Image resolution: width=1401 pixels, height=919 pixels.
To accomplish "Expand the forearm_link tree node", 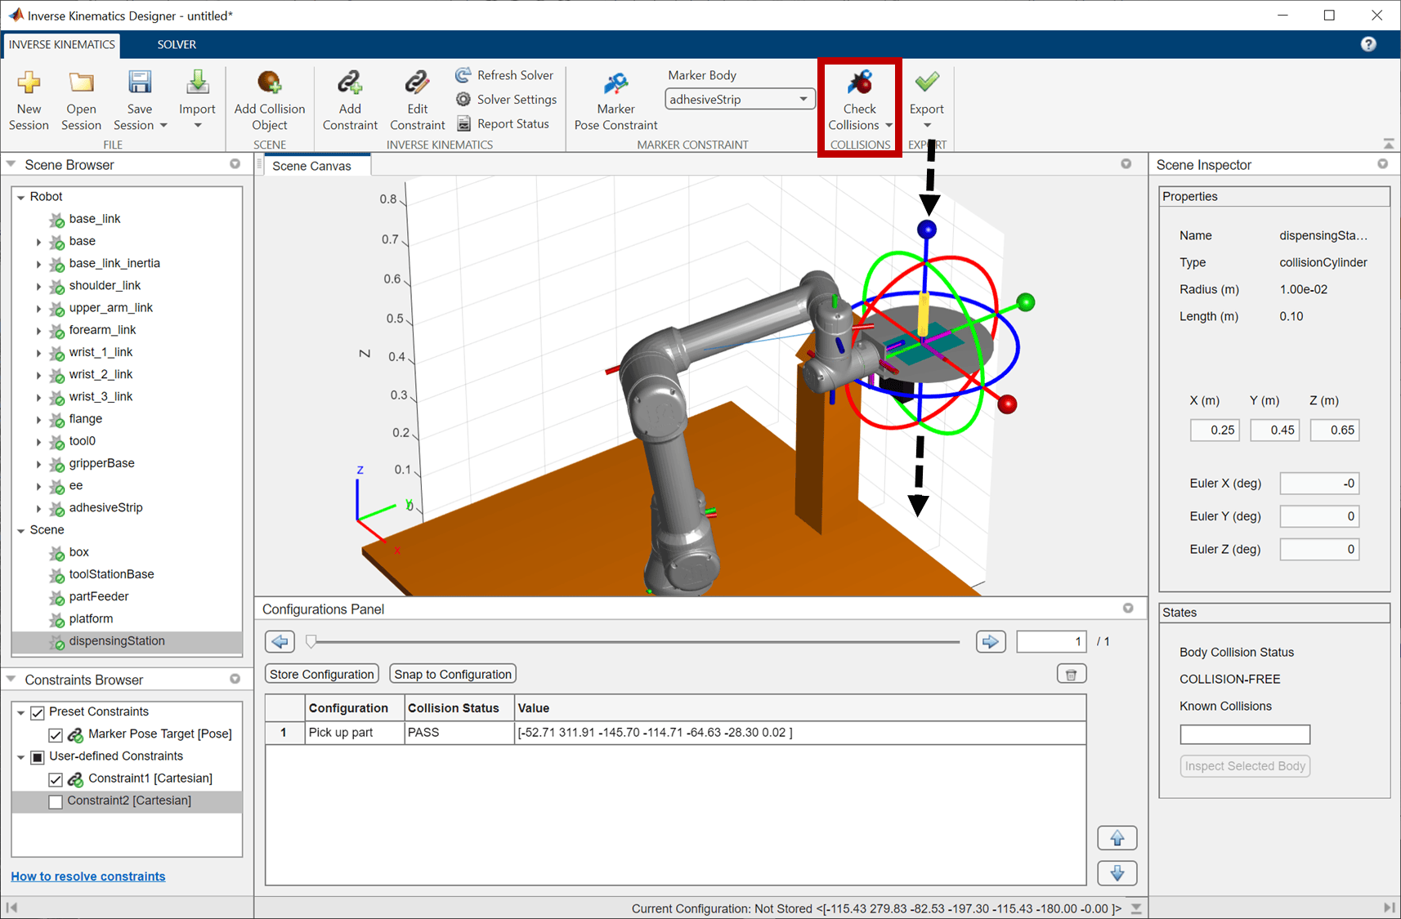I will coord(38,331).
